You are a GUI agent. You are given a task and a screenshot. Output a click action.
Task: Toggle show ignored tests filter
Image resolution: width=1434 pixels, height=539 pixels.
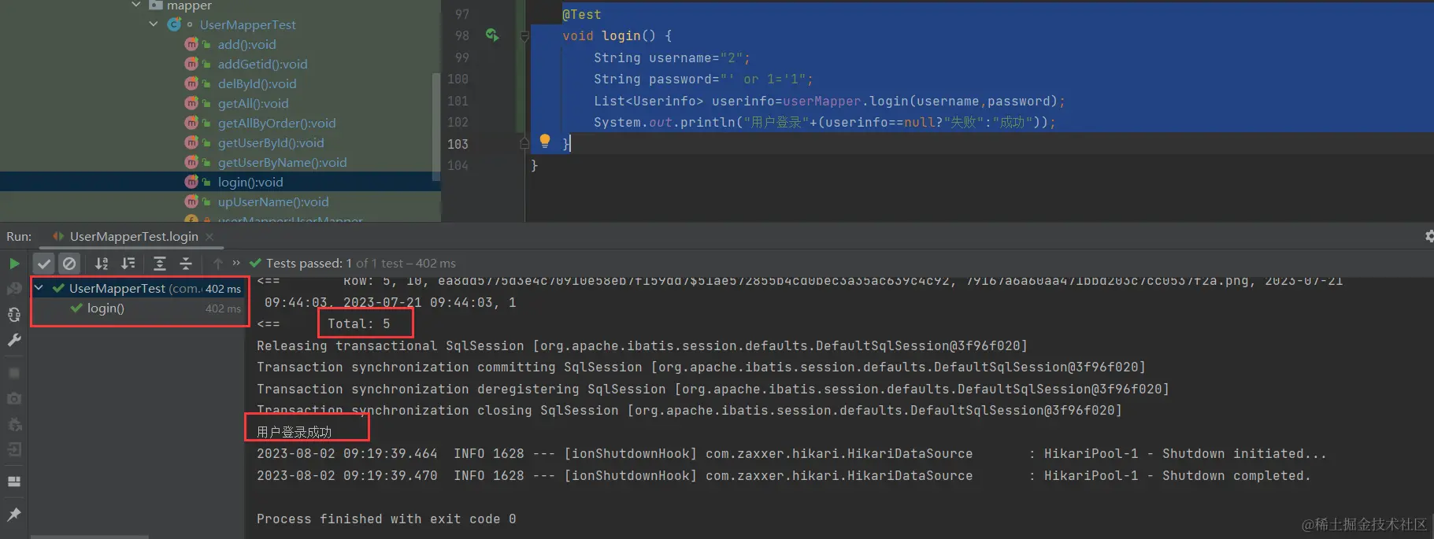pos(69,264)
